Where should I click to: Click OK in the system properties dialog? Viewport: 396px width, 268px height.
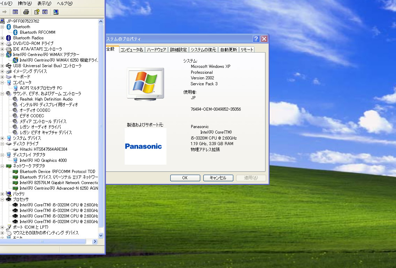185,178
